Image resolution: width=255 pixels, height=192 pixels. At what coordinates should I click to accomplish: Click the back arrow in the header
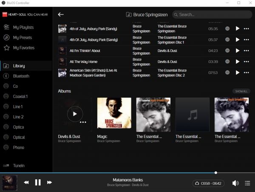coord(61,14)
